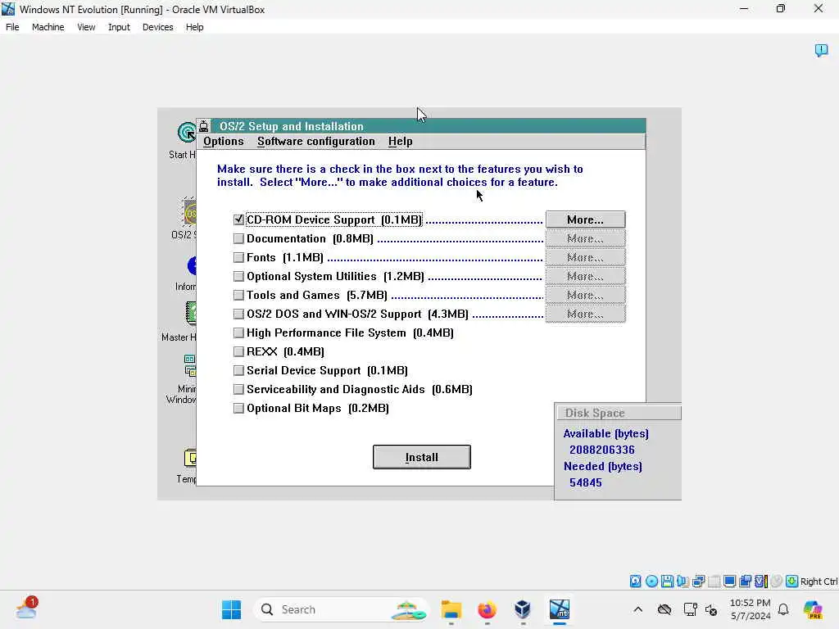
Task: Enable Serial Device Support checkbox
Action: point(238,371)
